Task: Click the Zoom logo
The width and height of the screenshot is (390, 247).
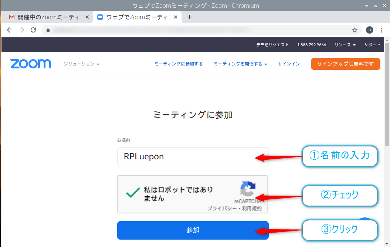Action: [31, 64]
